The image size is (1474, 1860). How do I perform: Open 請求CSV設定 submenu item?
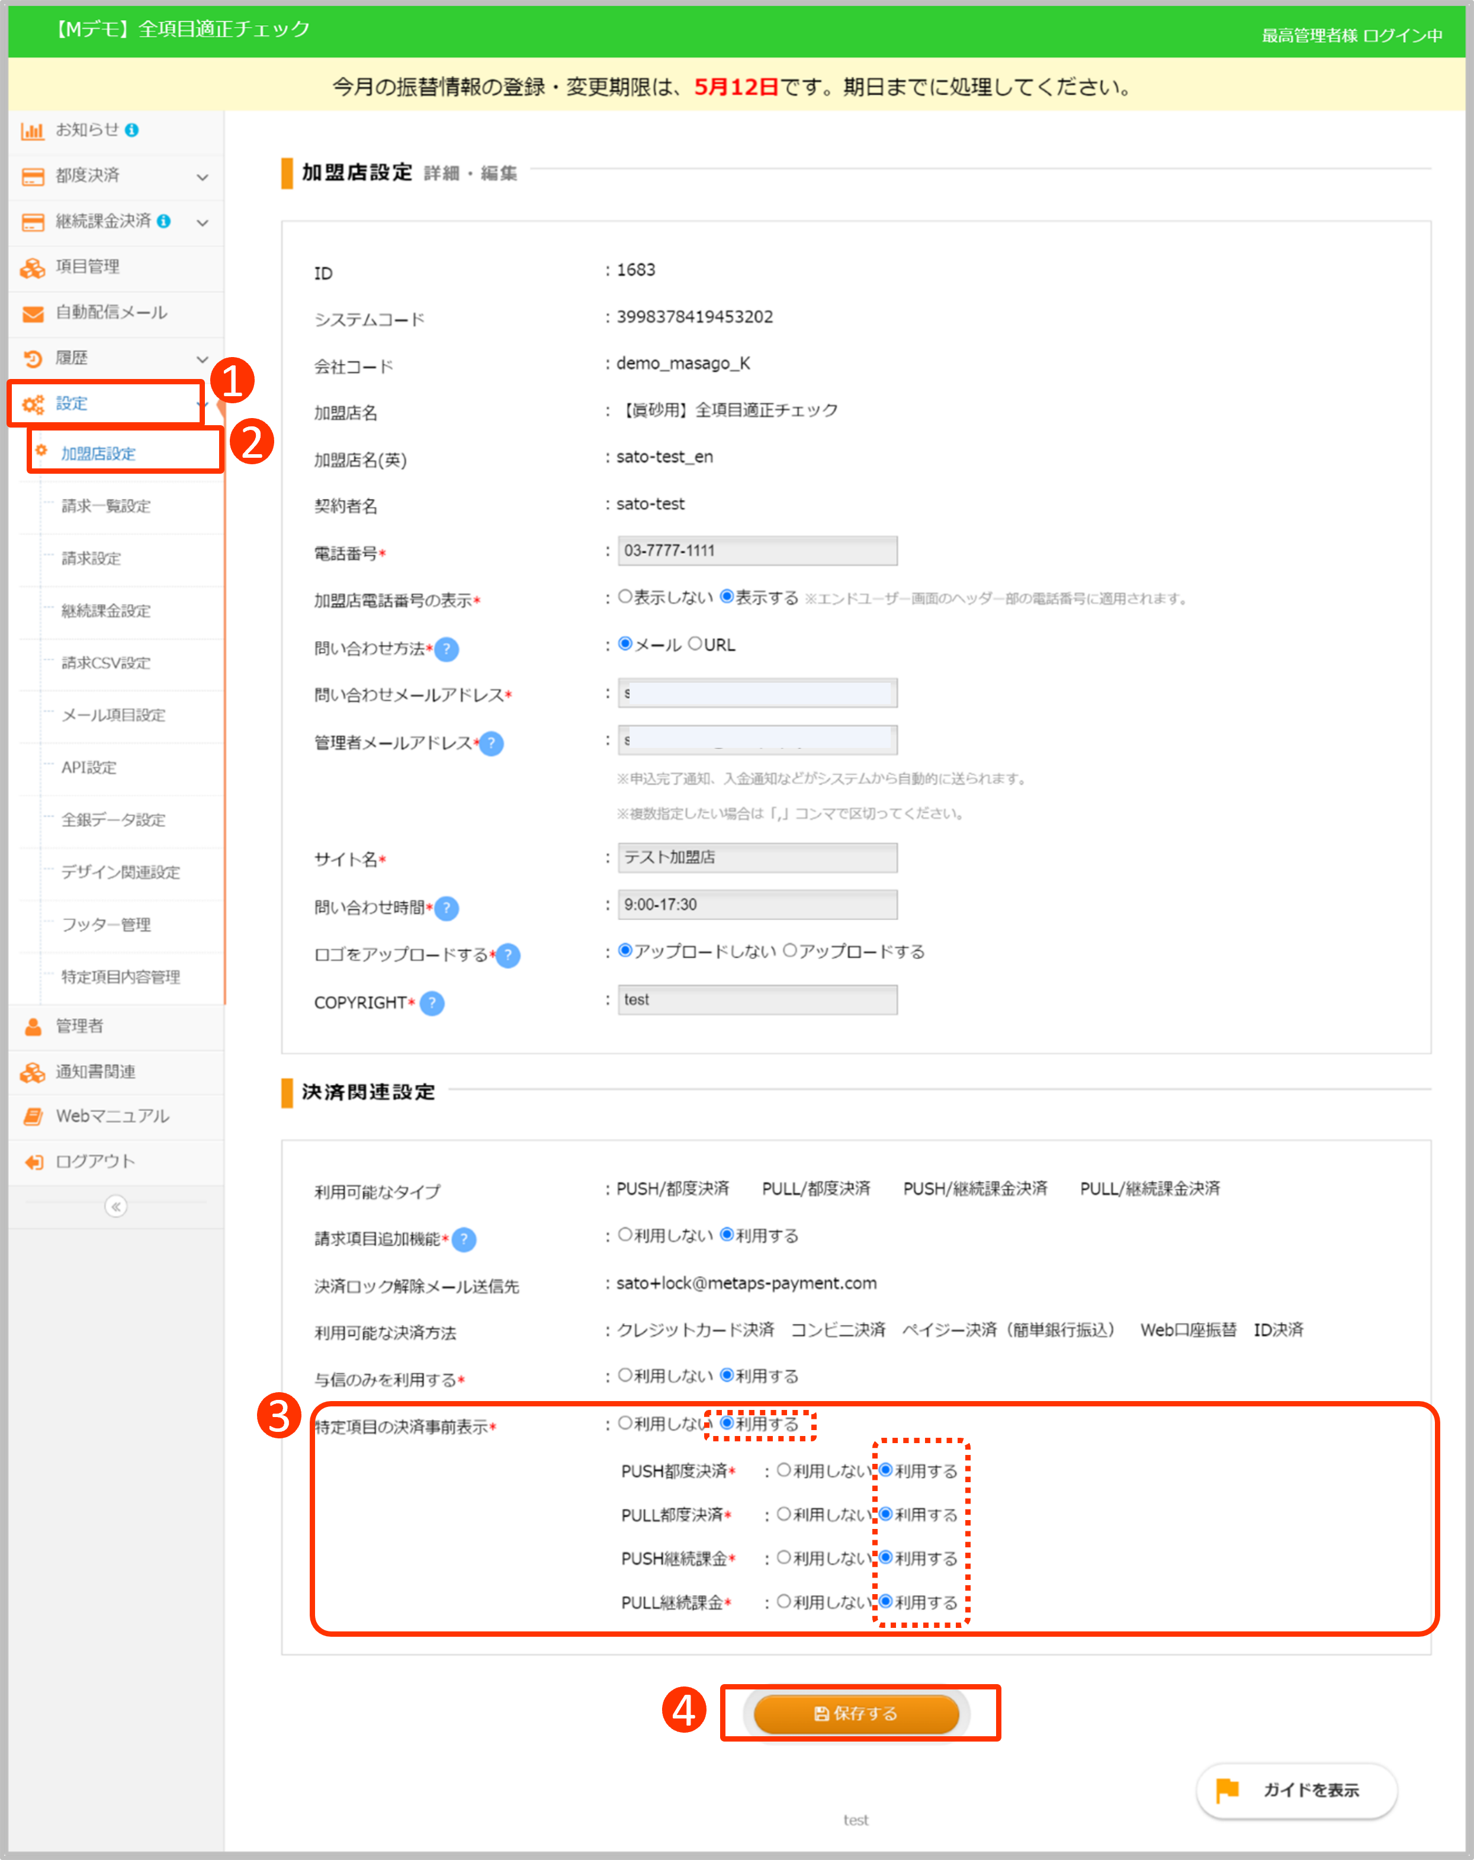105,663
